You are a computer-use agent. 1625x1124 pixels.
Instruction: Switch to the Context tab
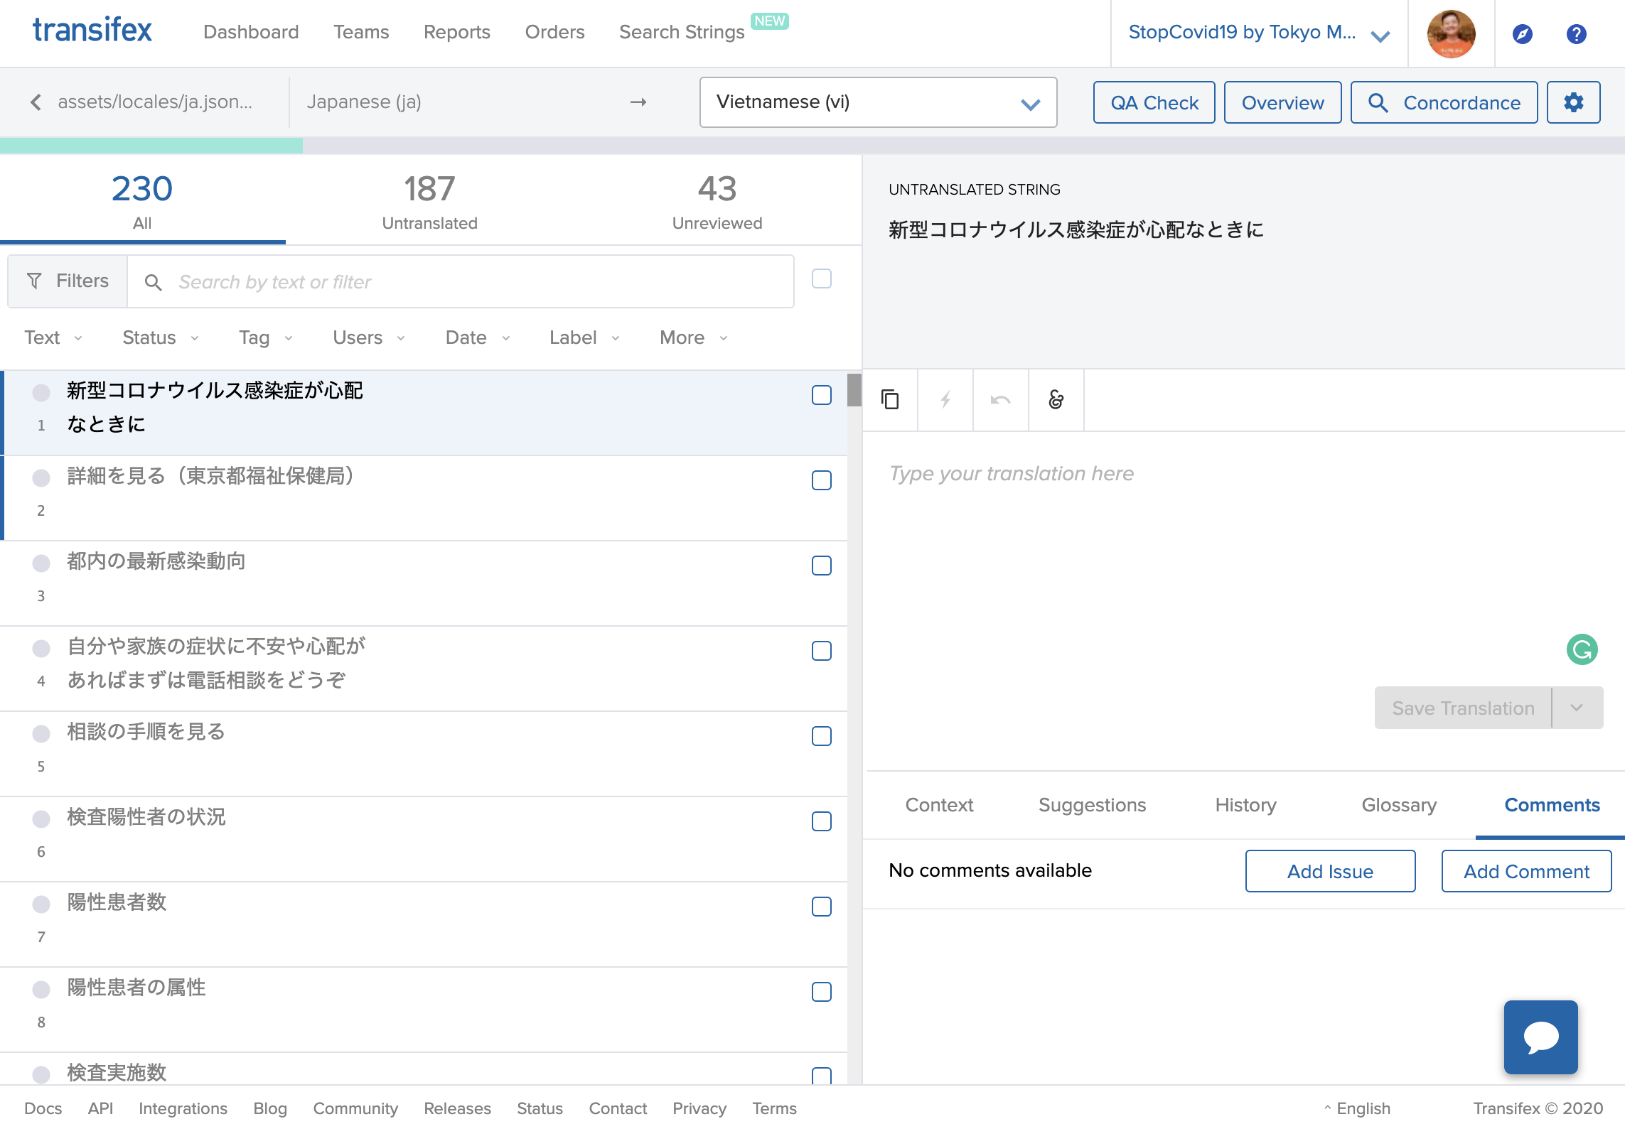click(x=939, y=805)
